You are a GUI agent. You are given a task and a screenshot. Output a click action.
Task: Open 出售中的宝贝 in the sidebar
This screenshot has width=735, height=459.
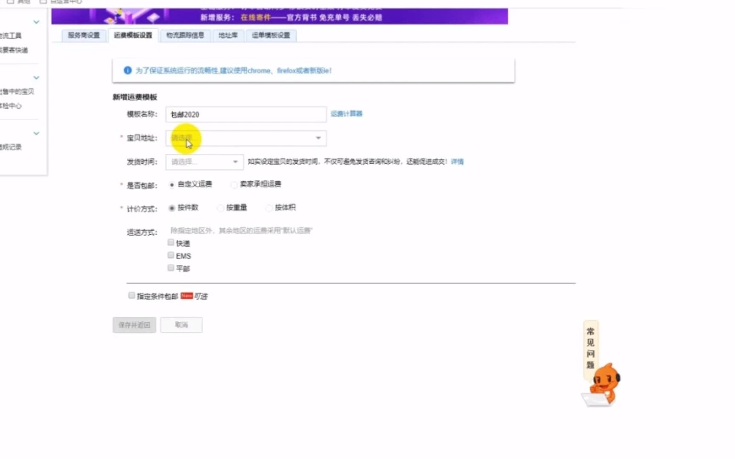click(17, 91)
